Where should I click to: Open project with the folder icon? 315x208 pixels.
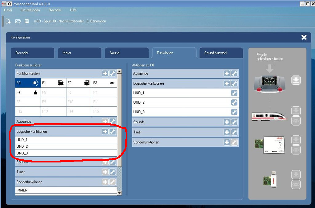tap(18, 21)
